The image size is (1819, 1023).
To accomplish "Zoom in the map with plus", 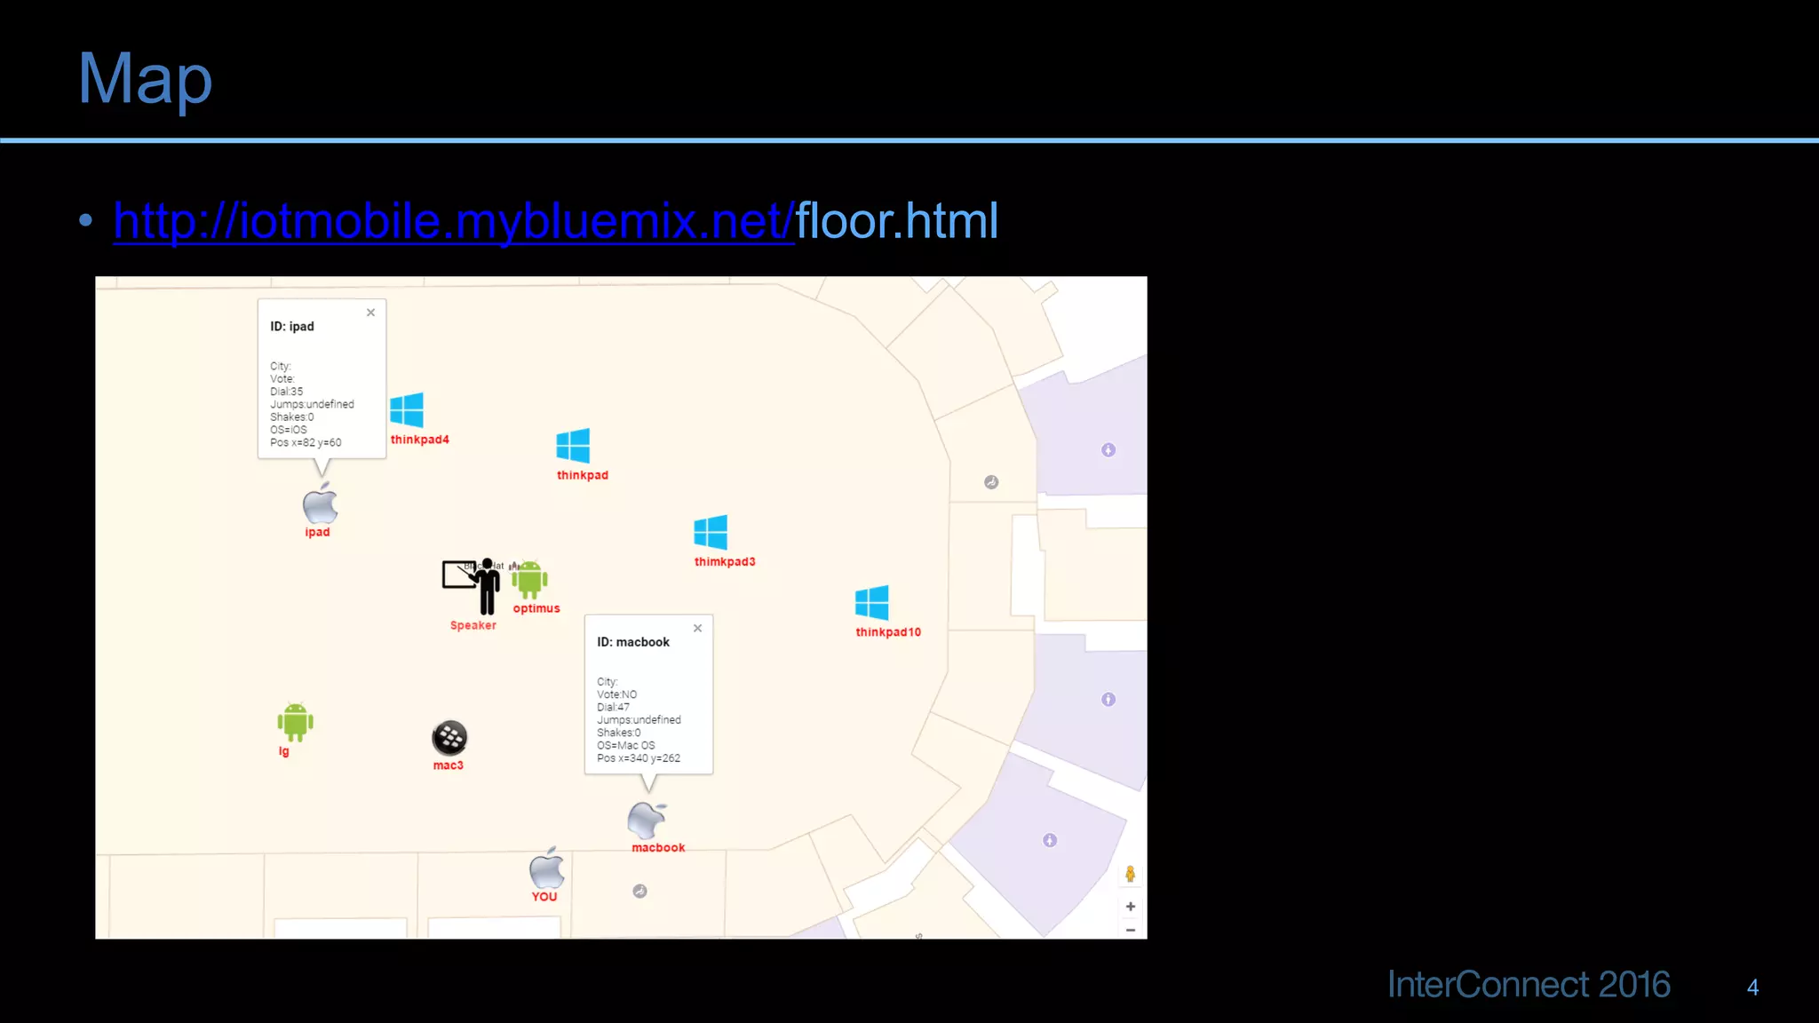I will [x=1131, y=907].
